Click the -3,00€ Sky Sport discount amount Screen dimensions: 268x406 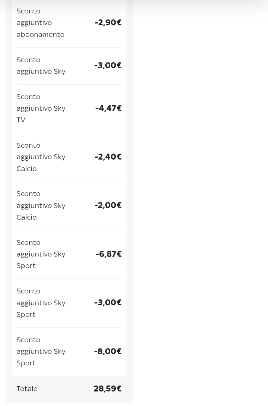tap(108, 303)
